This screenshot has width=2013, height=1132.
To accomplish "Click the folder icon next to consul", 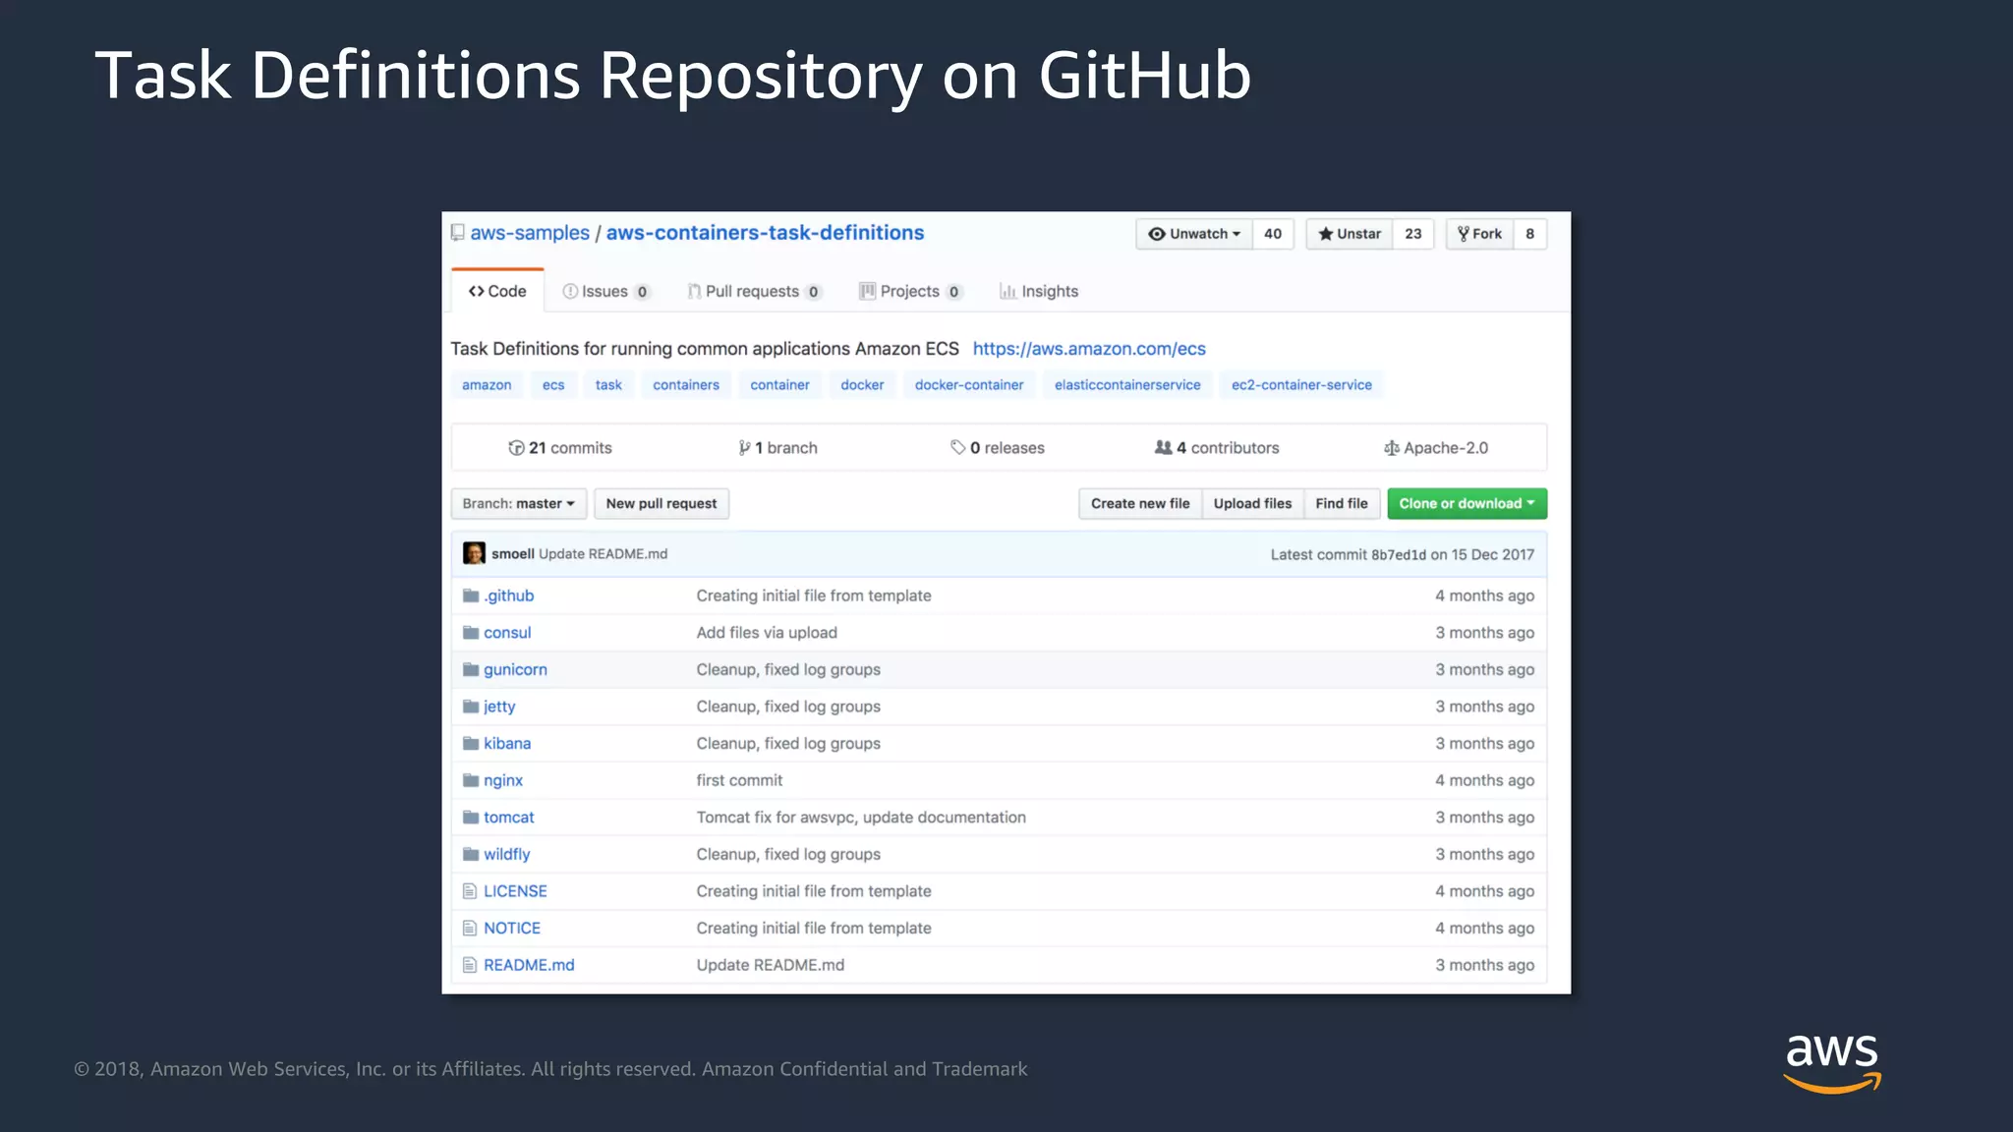I will [471, 633].
